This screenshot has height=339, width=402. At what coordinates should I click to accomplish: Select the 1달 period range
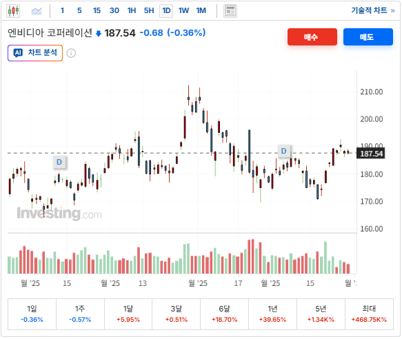[x=128, y=314]
